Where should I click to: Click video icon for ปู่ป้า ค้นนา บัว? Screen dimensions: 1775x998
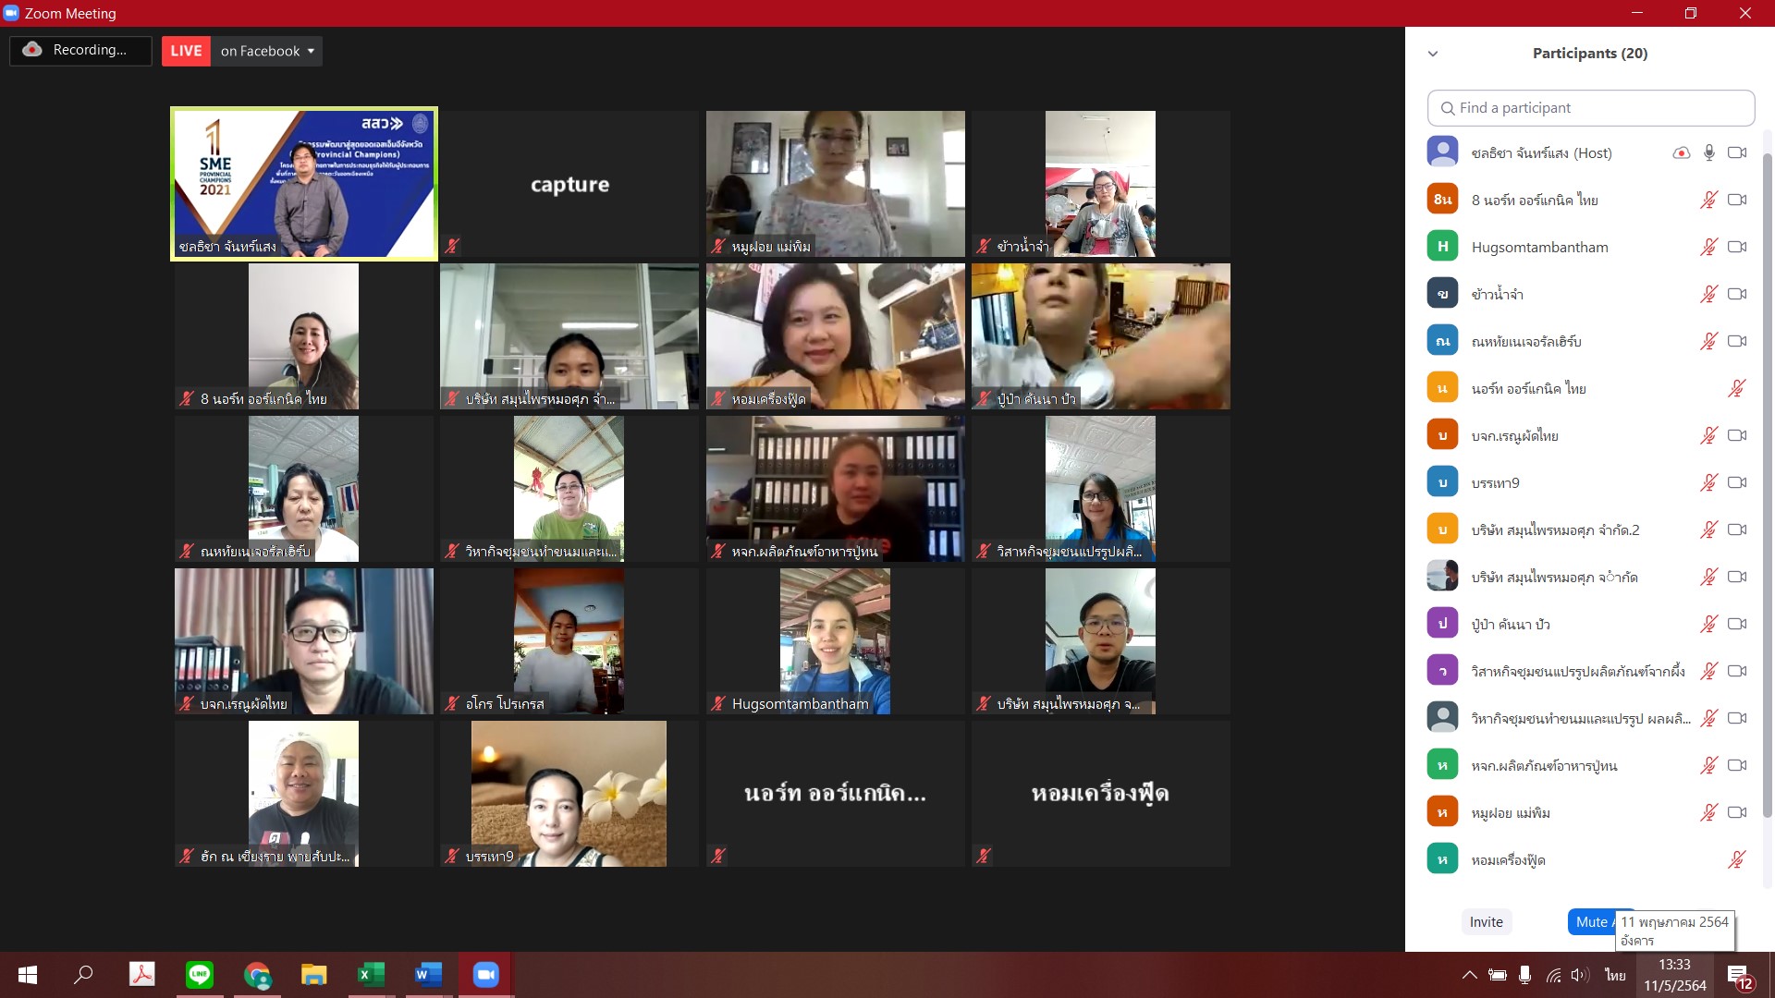(1737, 624)
